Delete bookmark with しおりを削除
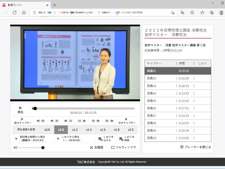This screenshot has height=169, width=225. (127, 138)
